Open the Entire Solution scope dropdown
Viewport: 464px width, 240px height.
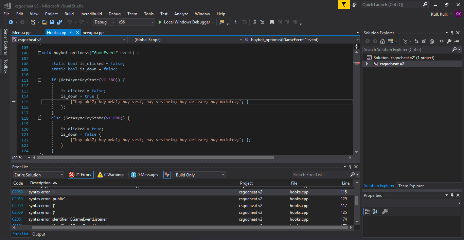(x=38, y=175)
